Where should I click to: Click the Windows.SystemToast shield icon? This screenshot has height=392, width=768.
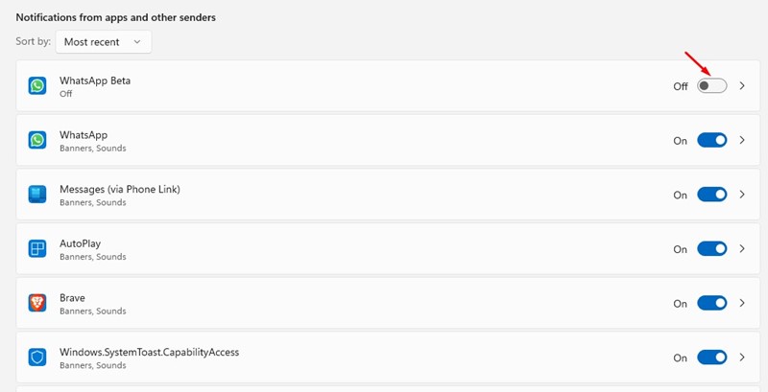pyautogui.click(x=37, y=357)
